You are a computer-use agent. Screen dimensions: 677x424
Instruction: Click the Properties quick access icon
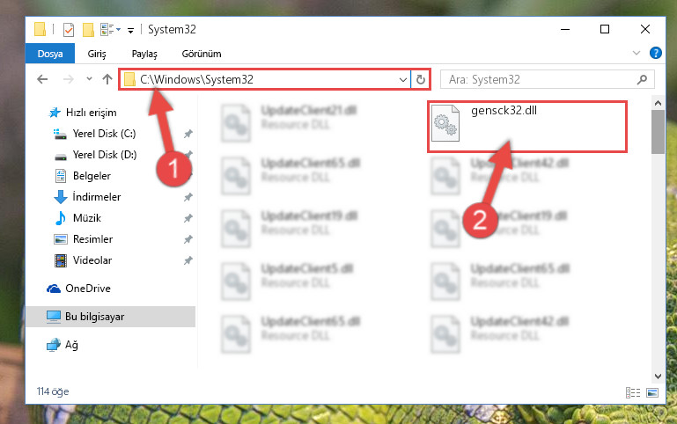[69, 30]
